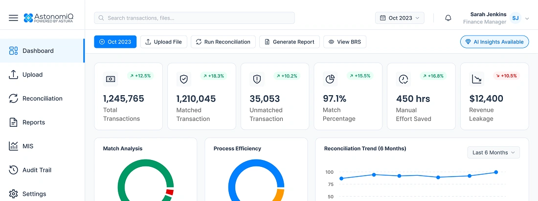Click the Match Percentage pie chart icon

click(330, 79)
